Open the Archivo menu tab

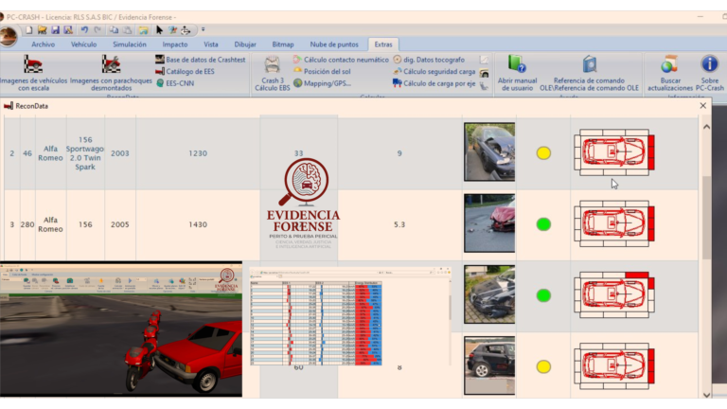tap(43, 44)
